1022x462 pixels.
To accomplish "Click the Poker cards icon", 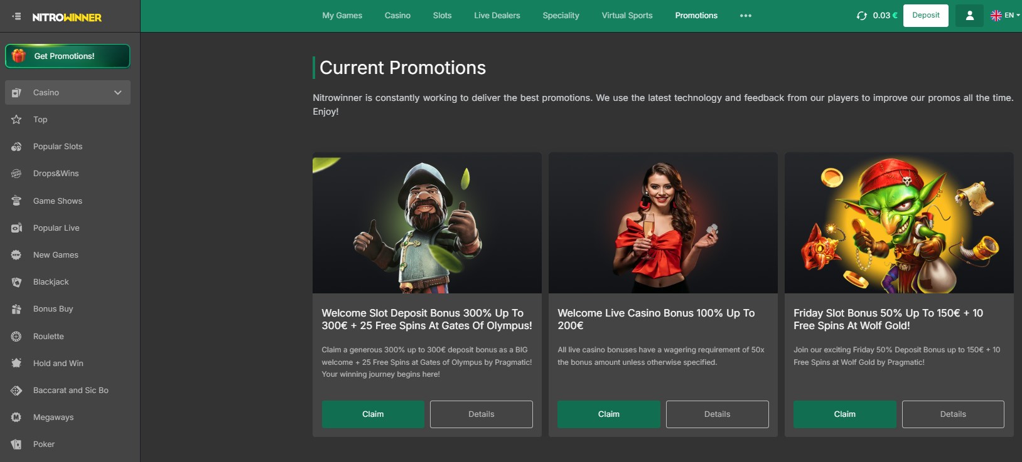I will tap(16, 444).
